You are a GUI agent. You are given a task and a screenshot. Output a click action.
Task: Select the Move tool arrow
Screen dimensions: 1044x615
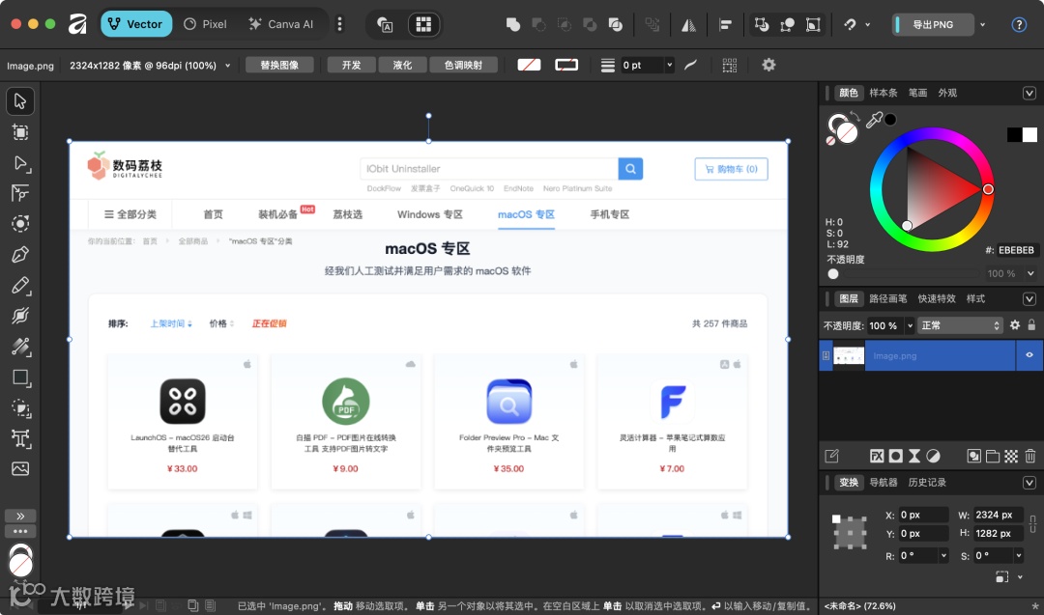click(x=20, y=101)
